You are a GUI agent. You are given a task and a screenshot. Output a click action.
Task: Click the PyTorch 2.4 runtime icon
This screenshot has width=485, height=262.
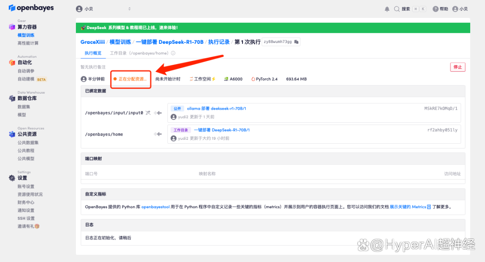tap(253, 79)
